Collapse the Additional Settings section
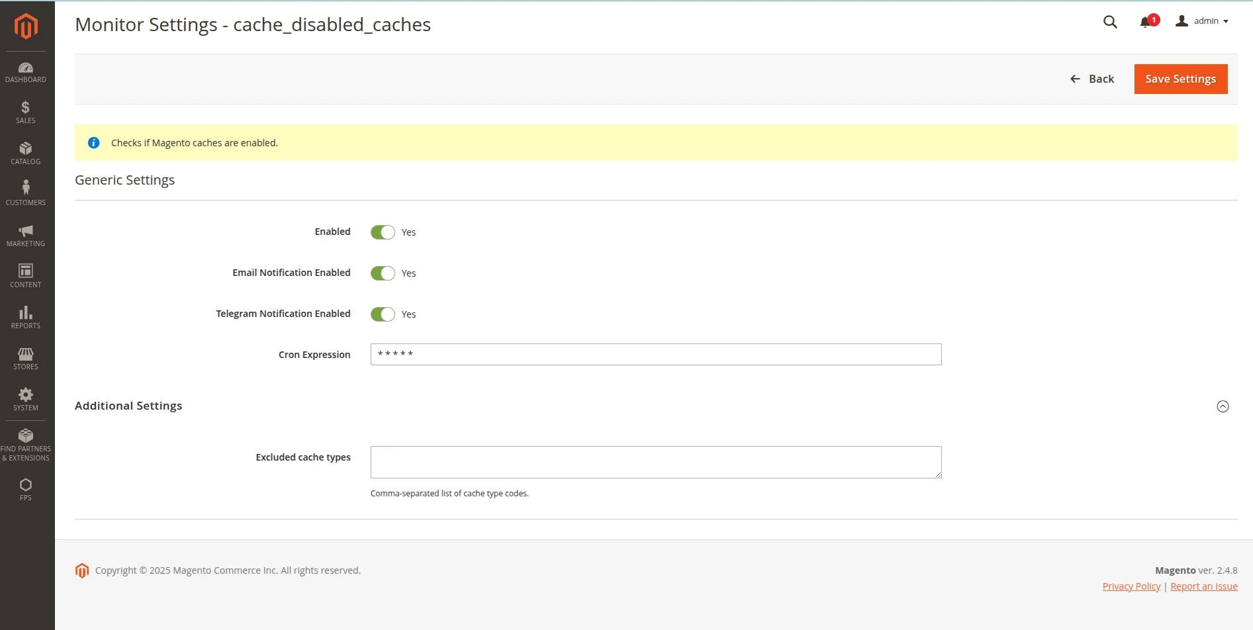Image resolution: width=1253 pixels, height=630 pixels. pos(1223,406)
